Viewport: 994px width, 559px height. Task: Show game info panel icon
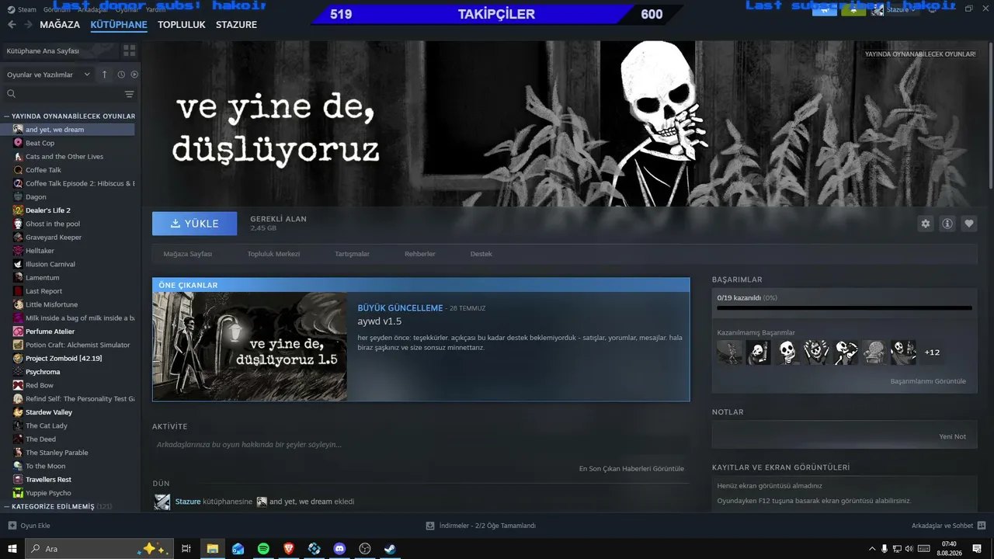pos(947,224)
